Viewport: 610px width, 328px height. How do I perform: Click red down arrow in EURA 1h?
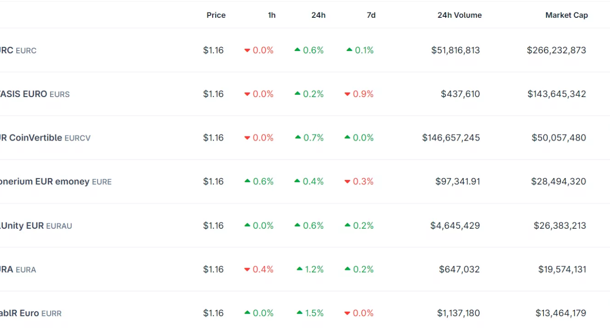[247, 270]
